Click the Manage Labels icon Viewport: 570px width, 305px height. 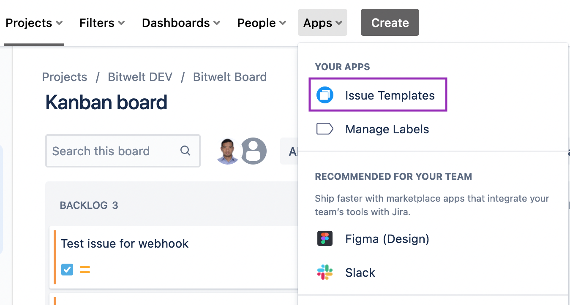click(325, 129)
